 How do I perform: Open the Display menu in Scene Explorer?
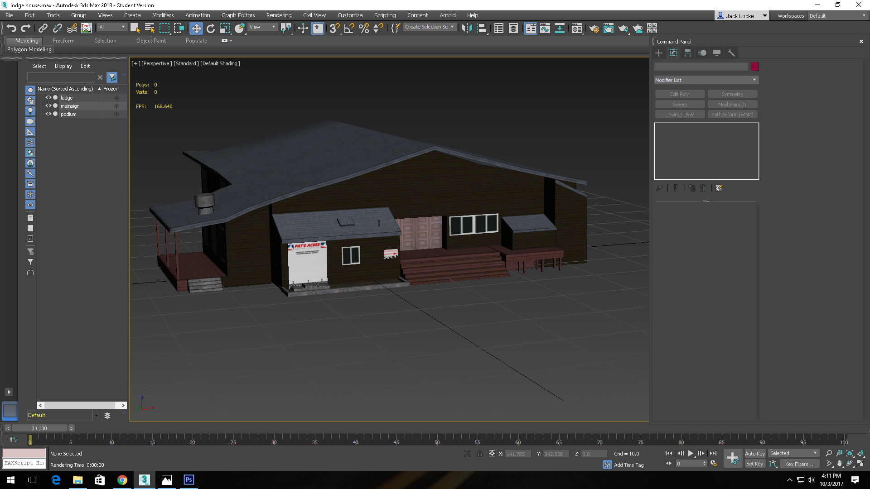63,66
